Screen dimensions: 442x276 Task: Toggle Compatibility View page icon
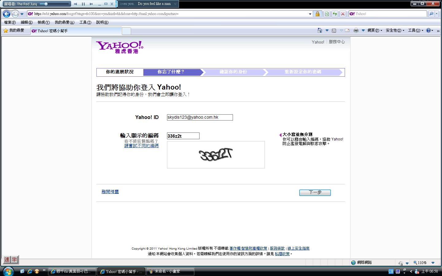[x=327, y=14]
